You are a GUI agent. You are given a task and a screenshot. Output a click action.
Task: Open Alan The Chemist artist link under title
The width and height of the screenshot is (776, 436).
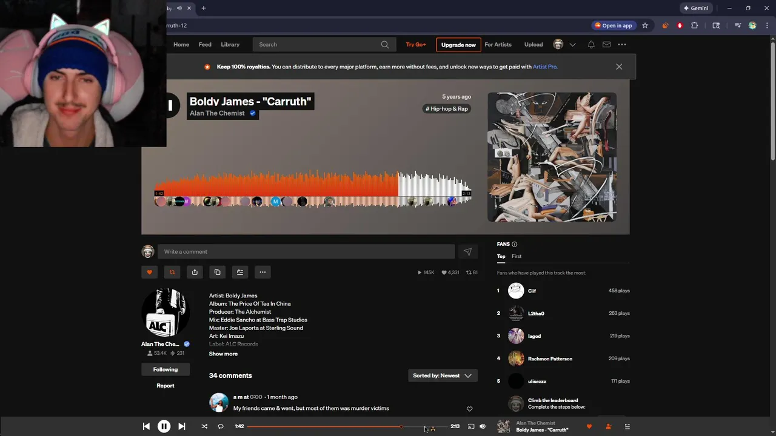[217, 113]
